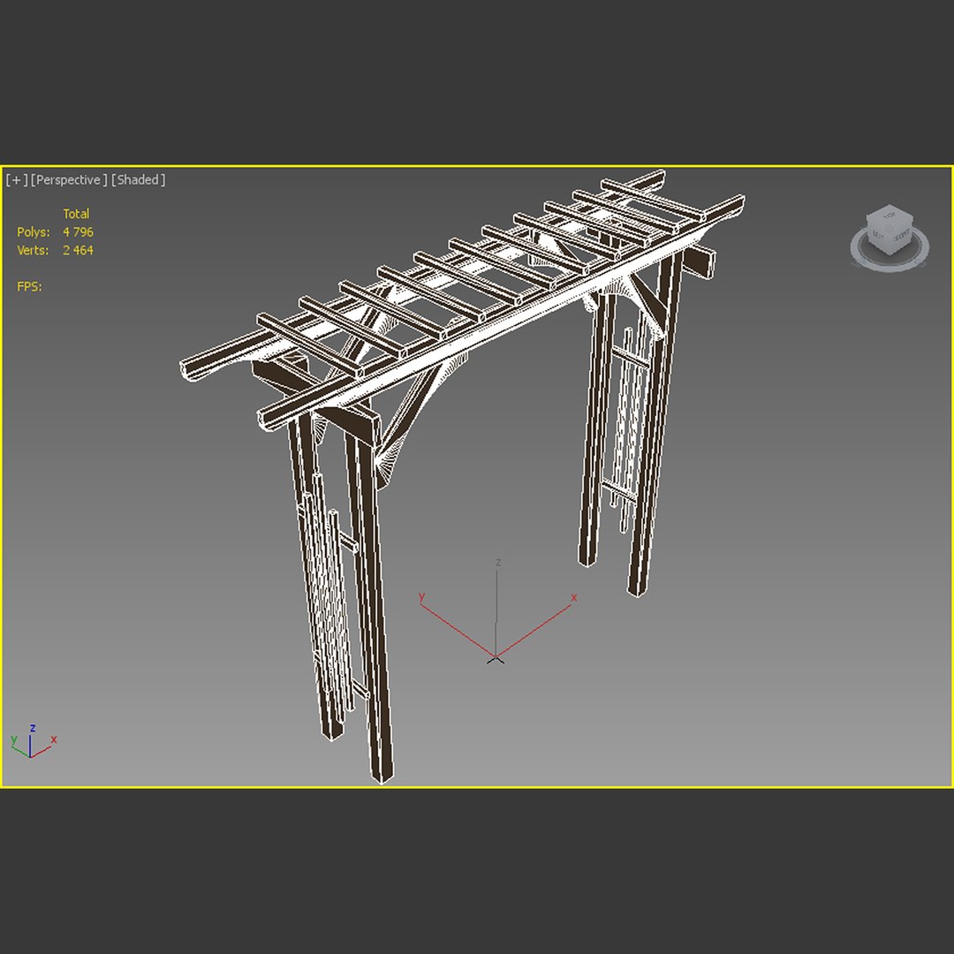Open the [+] viewport general menu
Image resolution: width=954 pixels, height=954 pixels.
(x=17, y=180)
